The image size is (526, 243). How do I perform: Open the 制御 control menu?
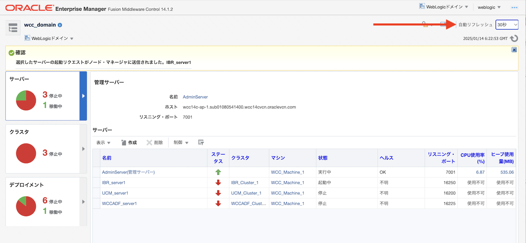(181, 143)
